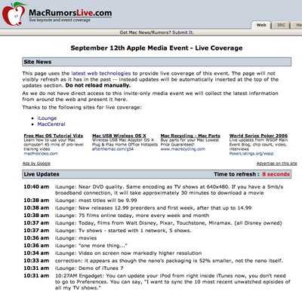Viewport: 302px width, 291px height.
Task: Follow the Submit It link
Action: (183, 32)
